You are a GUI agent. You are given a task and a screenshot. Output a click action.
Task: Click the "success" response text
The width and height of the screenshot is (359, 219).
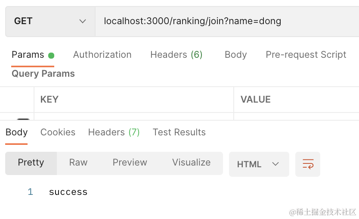(68, 192)
